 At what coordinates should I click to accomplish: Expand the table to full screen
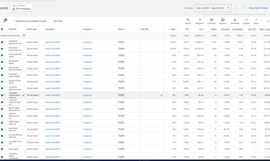pos(246,21)
